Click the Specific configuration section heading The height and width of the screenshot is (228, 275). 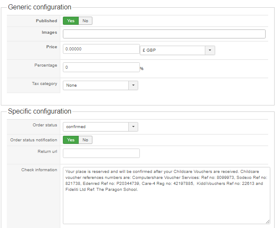[39, 111]
